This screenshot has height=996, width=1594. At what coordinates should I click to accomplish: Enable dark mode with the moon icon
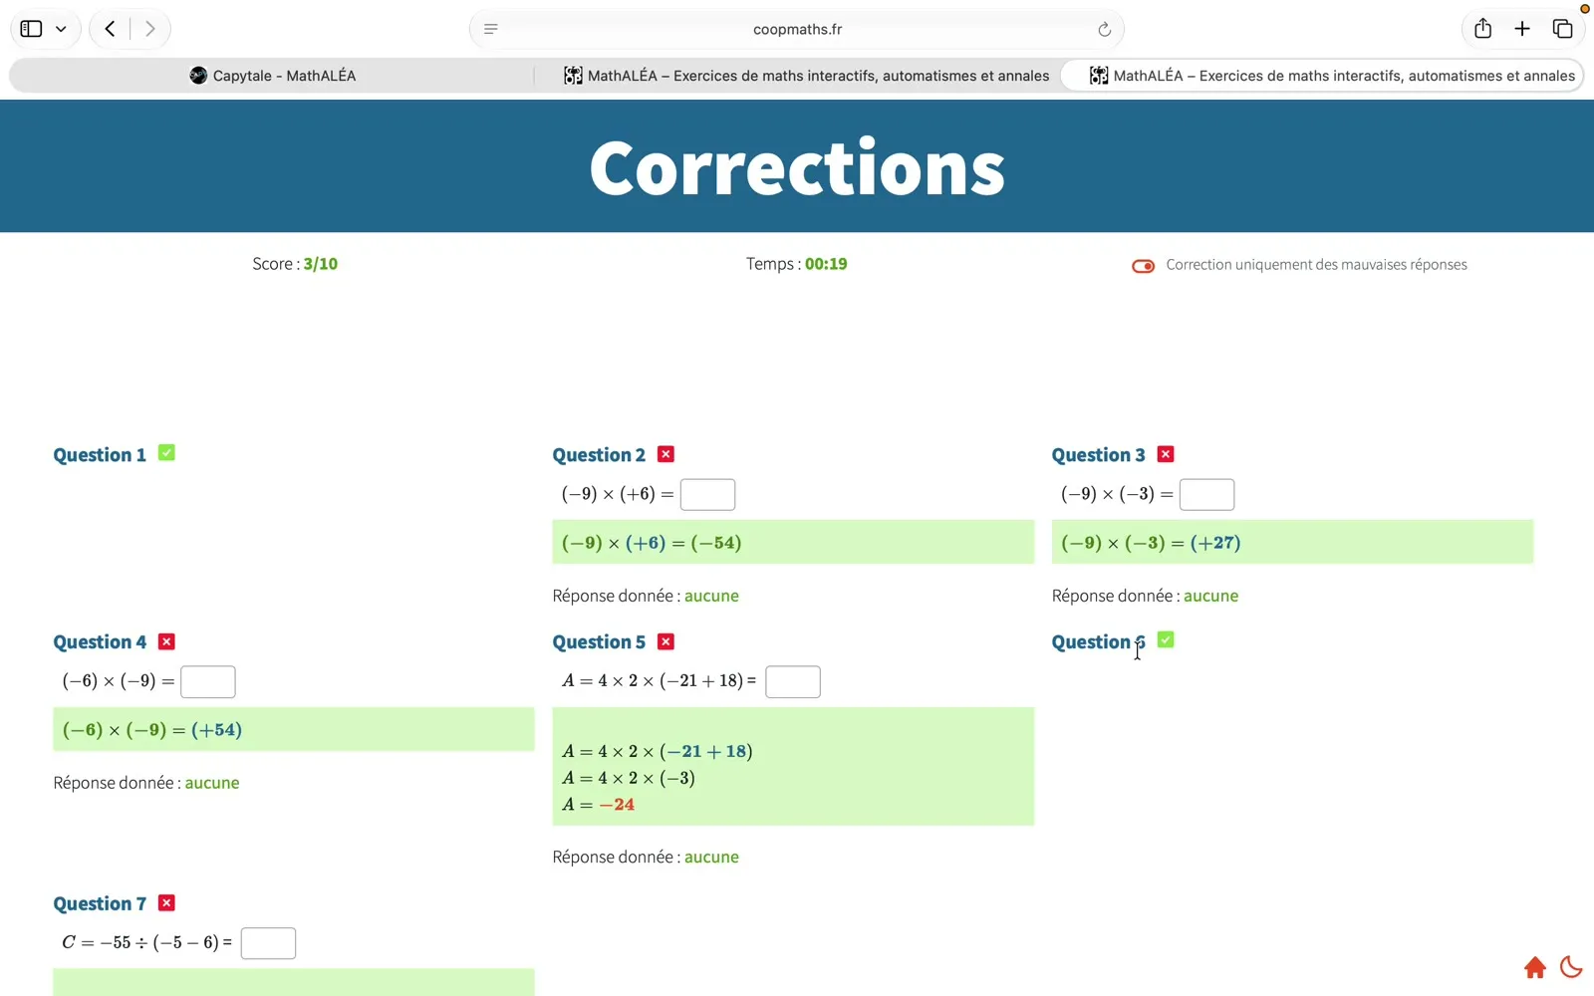[x=1571, y=967]
